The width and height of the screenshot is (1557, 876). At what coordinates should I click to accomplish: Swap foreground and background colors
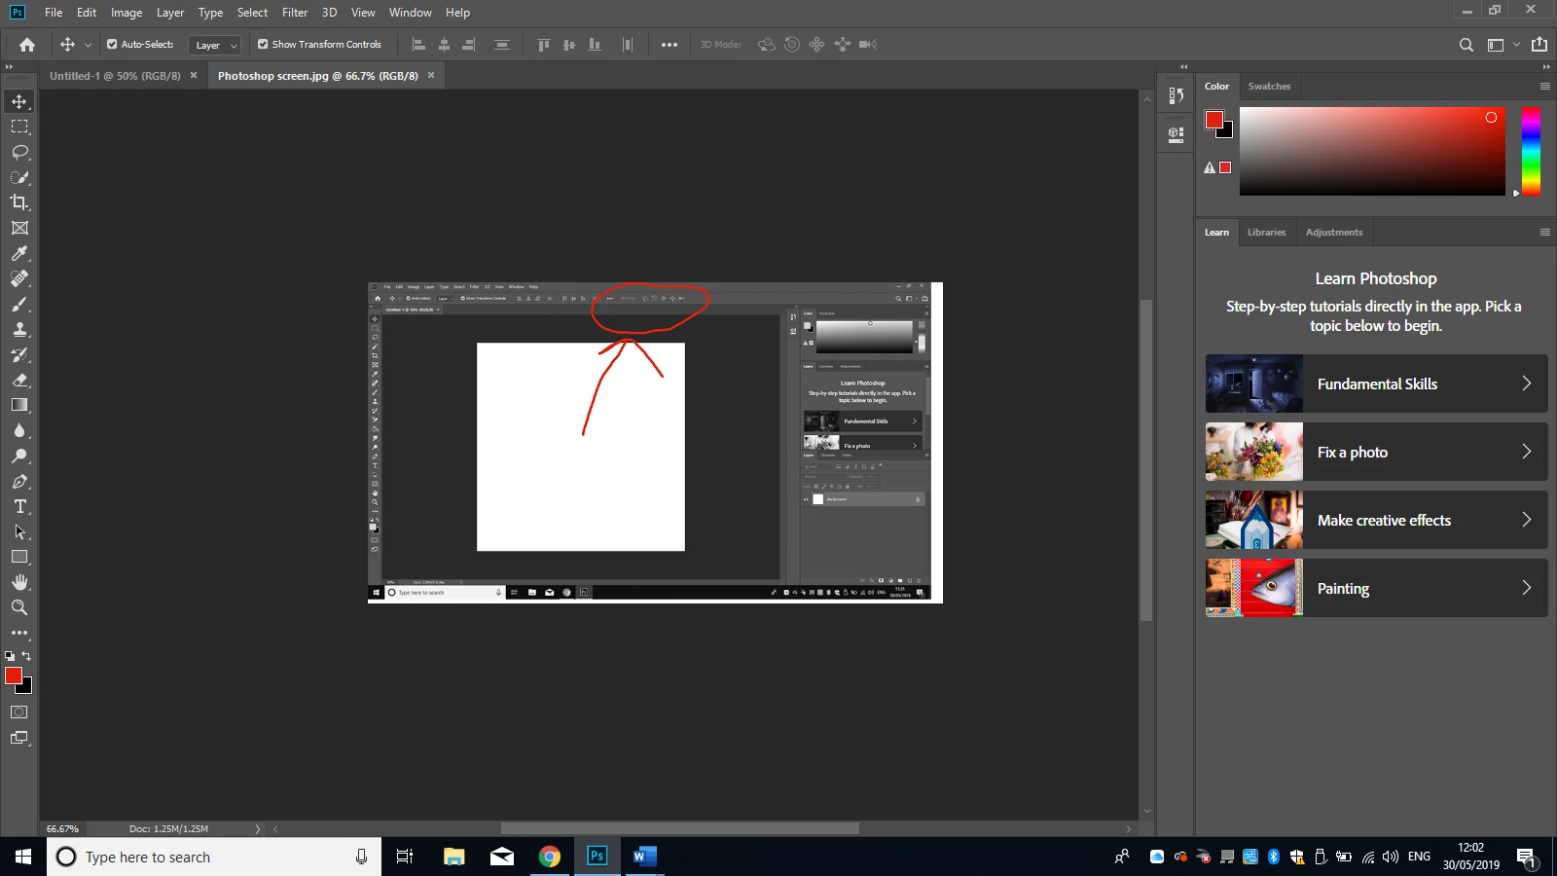pos(27,656)
